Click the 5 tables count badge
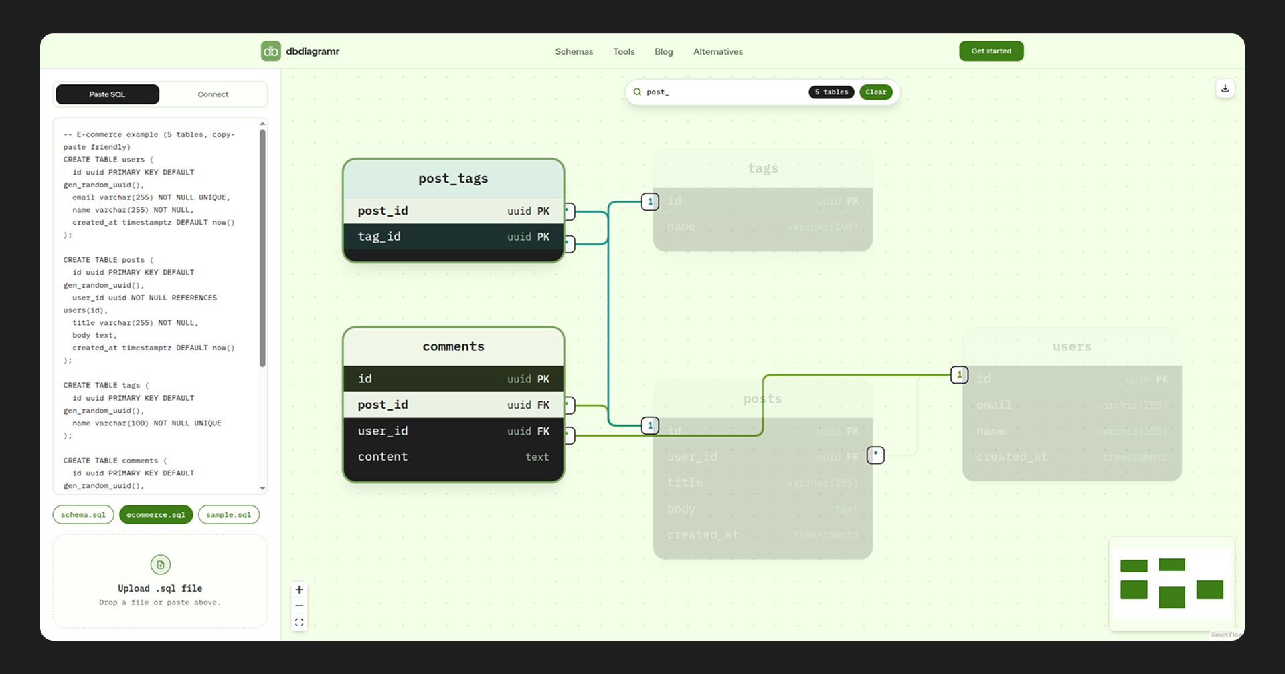Viewport: 1285px width, 674px height. click(831, 92)
